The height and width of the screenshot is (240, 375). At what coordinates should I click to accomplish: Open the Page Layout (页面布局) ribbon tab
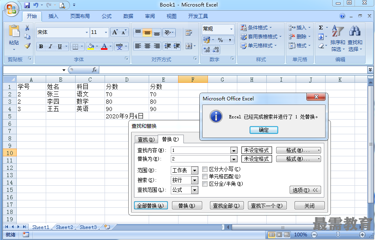click(x=80, y=16)
